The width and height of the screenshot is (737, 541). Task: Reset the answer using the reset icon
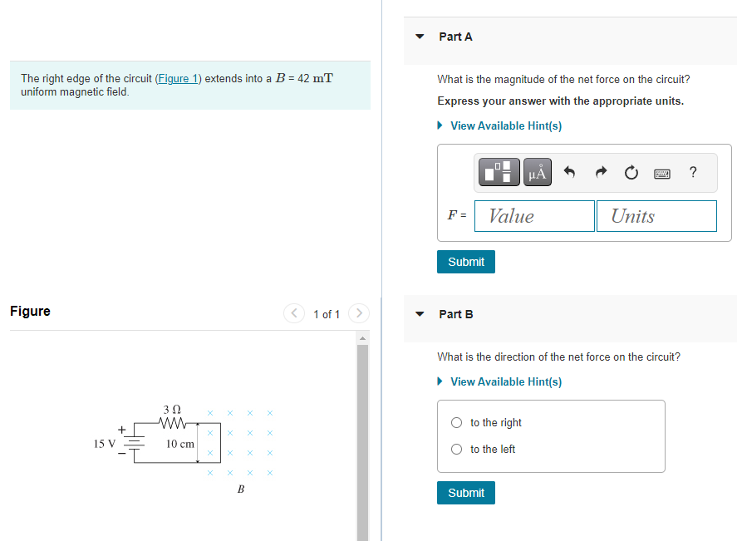[x=631, y=172]
